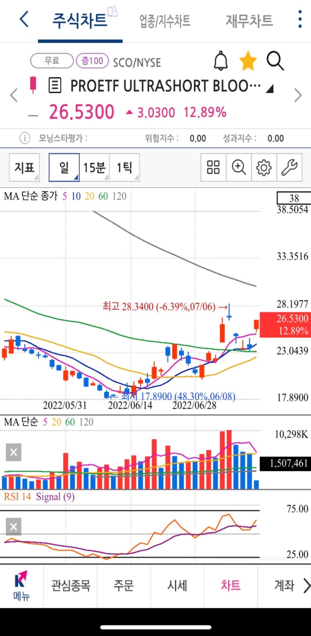Close the volume indicator panel

pos(13,452)
